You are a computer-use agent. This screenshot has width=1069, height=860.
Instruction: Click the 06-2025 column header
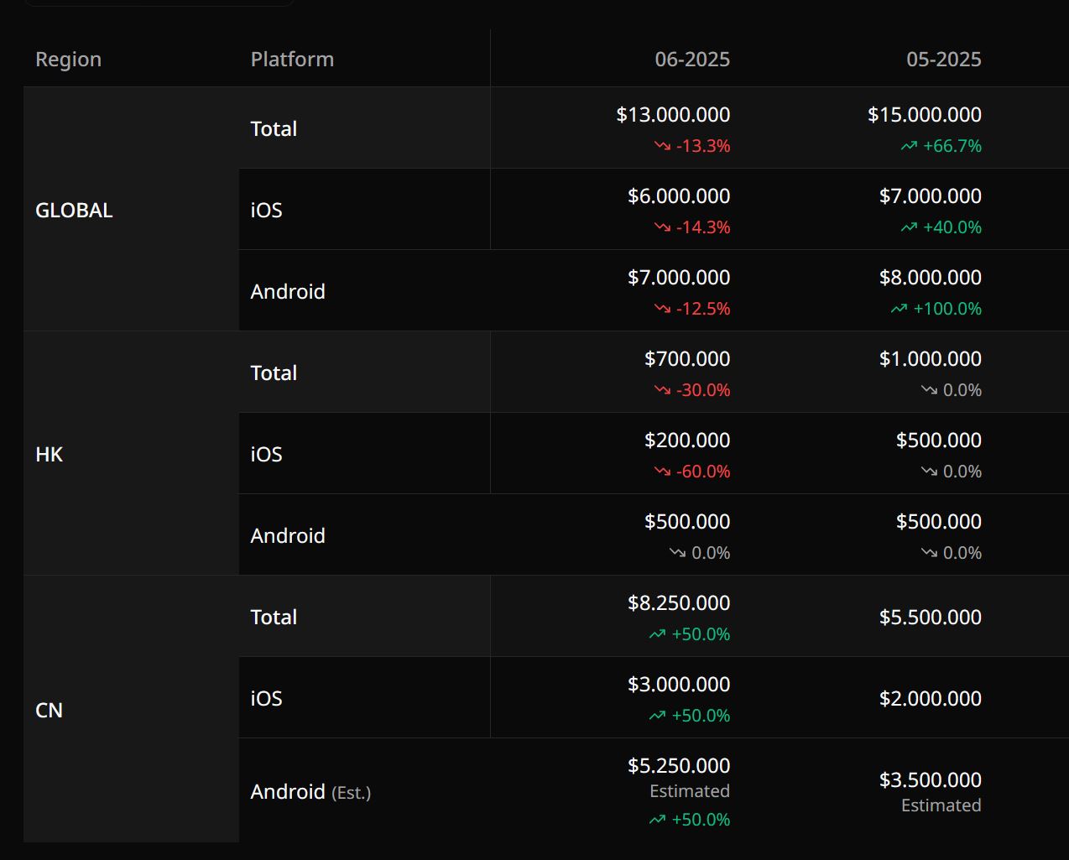(x=692, y=60)
